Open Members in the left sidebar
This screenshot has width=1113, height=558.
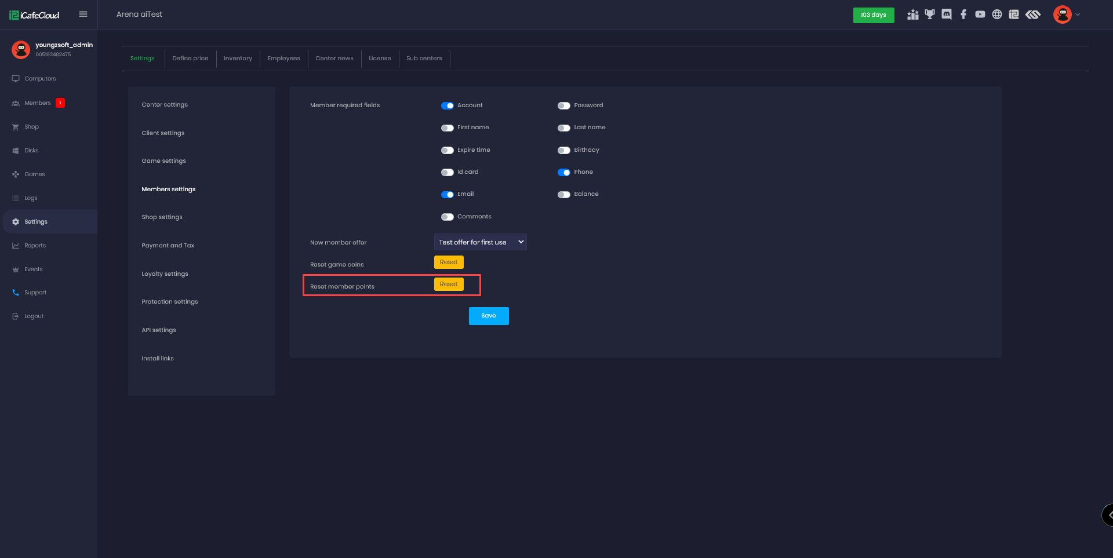[38, 103]
